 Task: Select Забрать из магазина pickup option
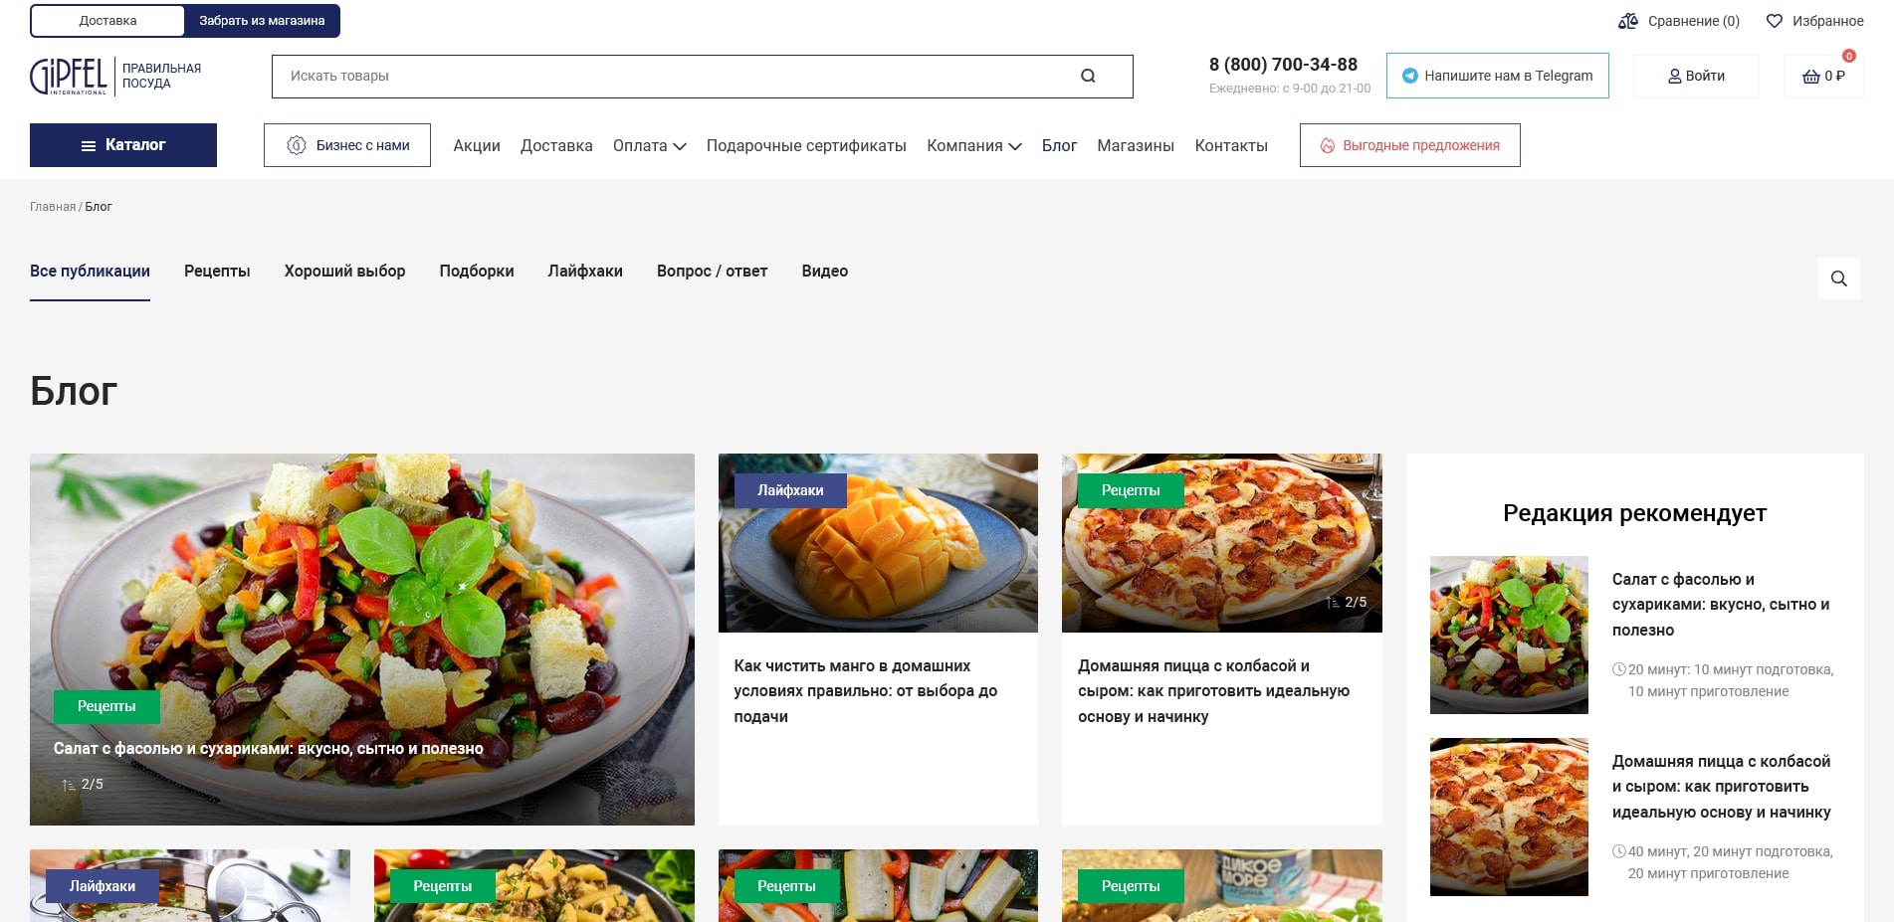[262, 21]
